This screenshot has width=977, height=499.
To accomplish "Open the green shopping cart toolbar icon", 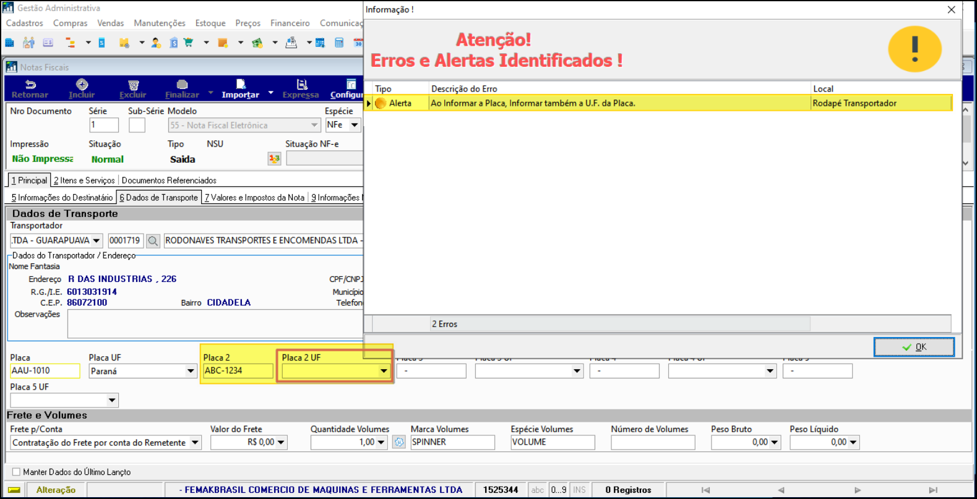I will (188, 43).
